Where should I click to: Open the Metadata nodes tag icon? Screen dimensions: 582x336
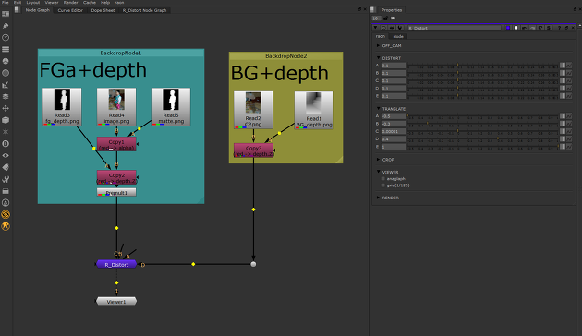click(6, 167)
